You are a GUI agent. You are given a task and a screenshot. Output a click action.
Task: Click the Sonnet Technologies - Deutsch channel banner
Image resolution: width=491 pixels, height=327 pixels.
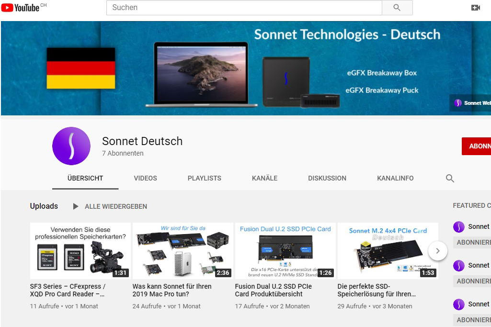[x=246, y=68]
